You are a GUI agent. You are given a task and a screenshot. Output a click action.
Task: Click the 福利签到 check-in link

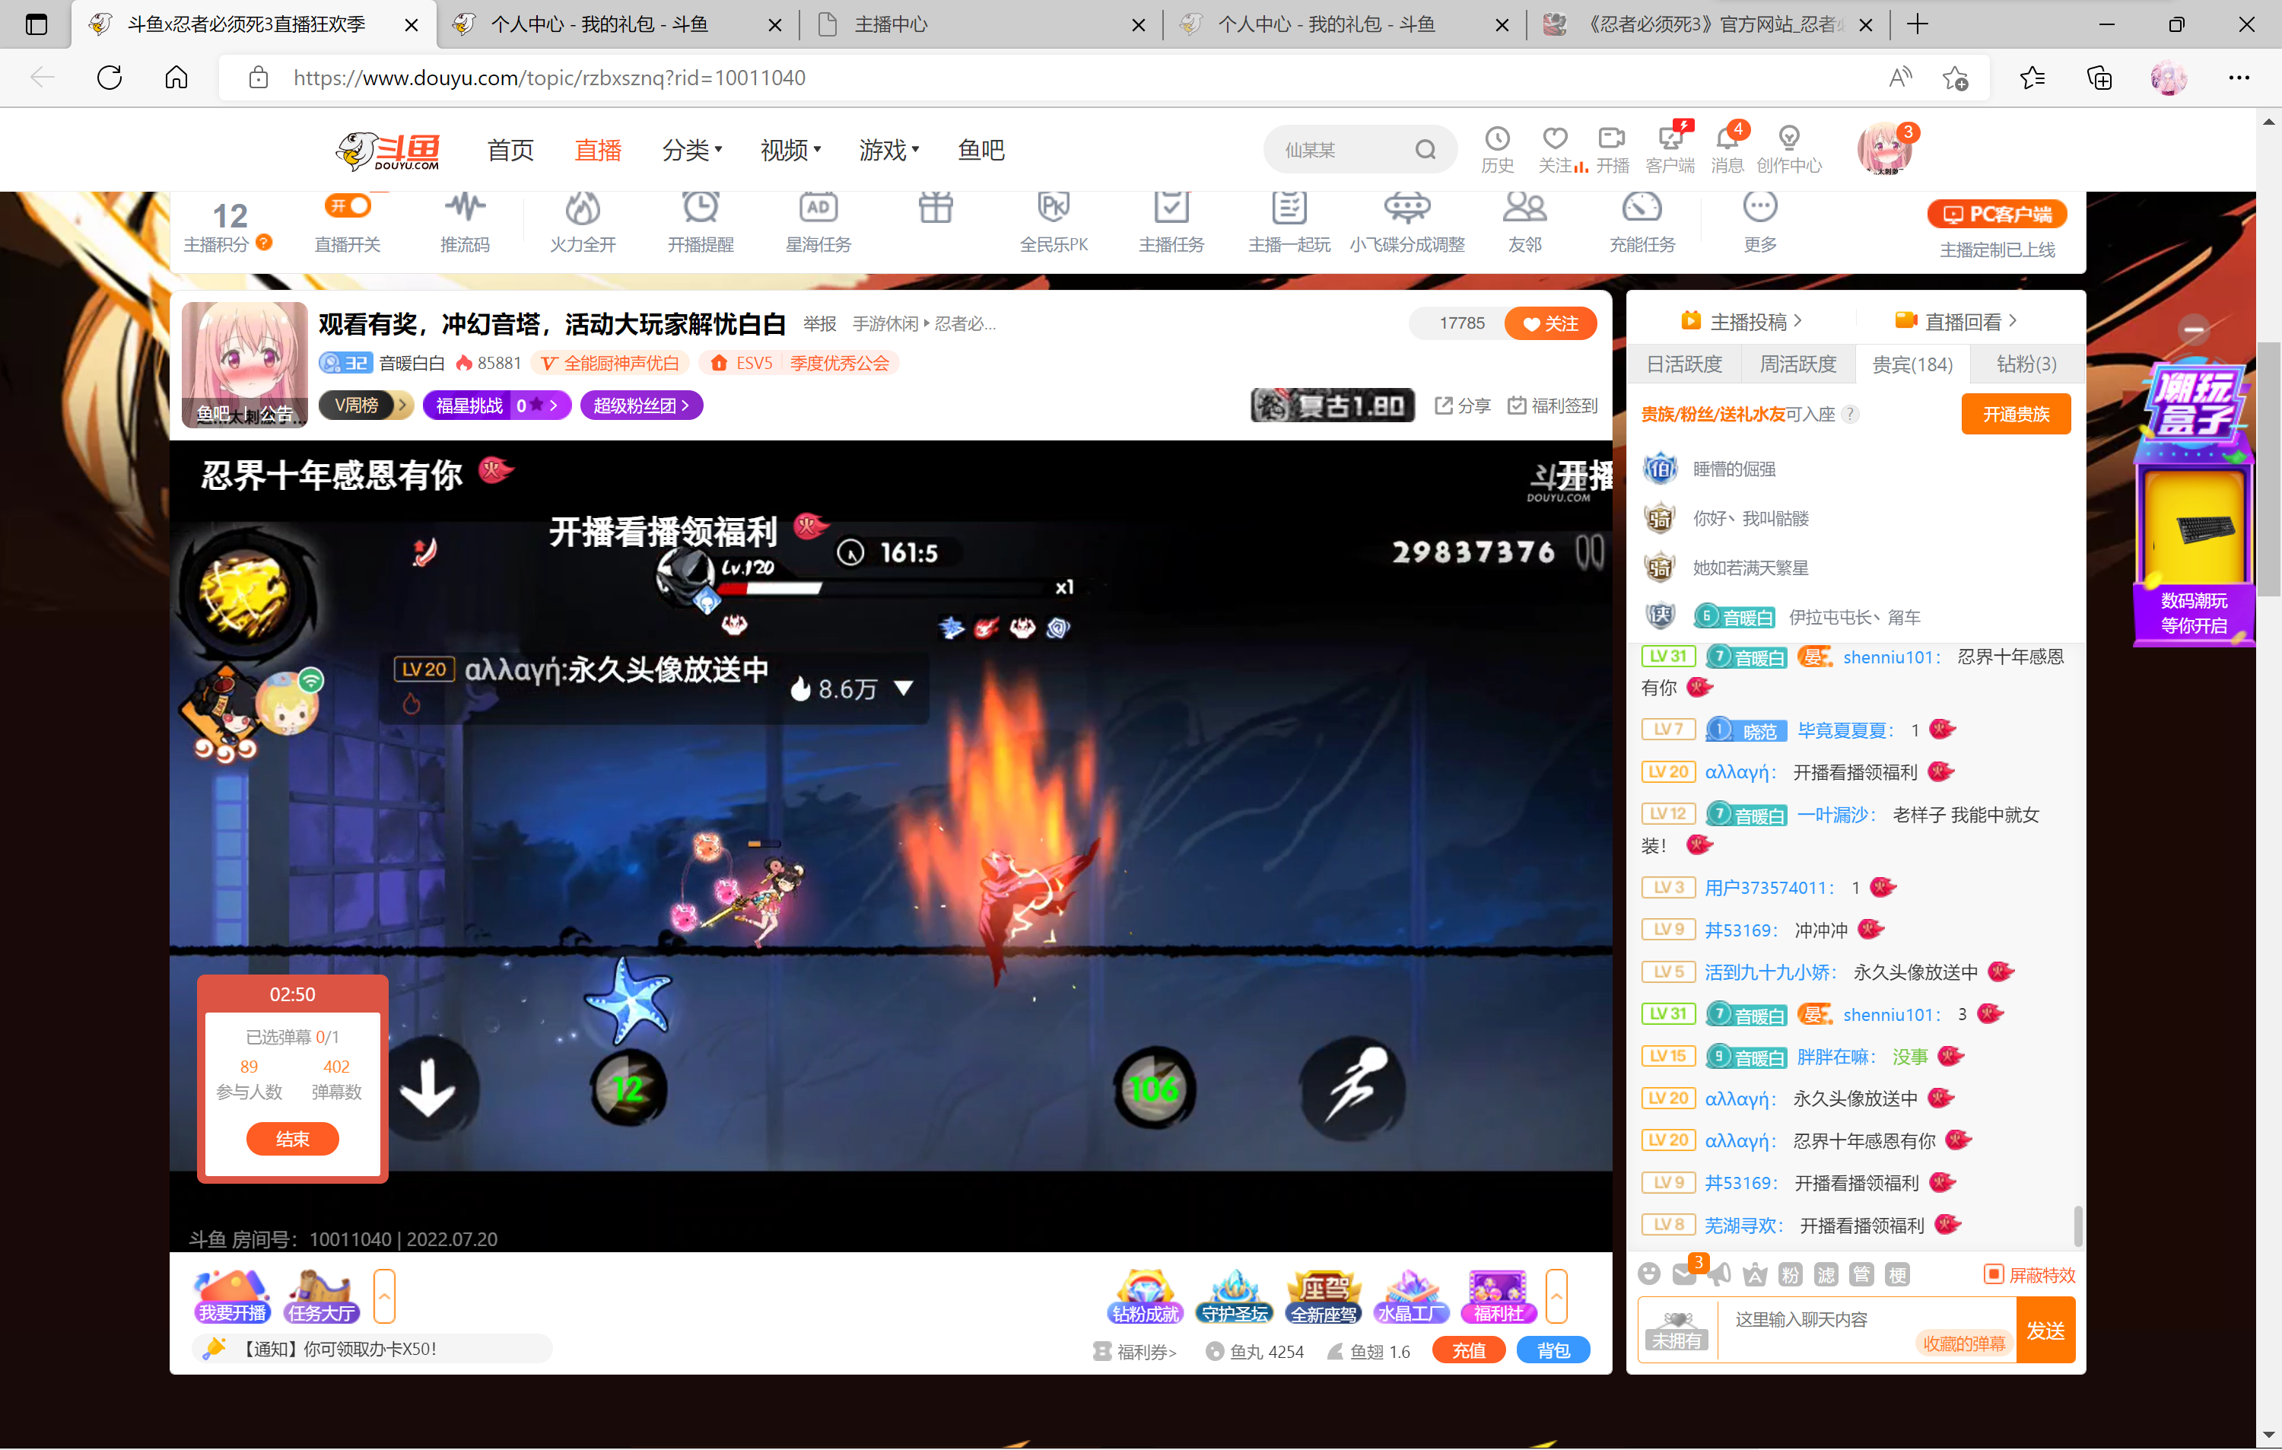click(1553, 405)
